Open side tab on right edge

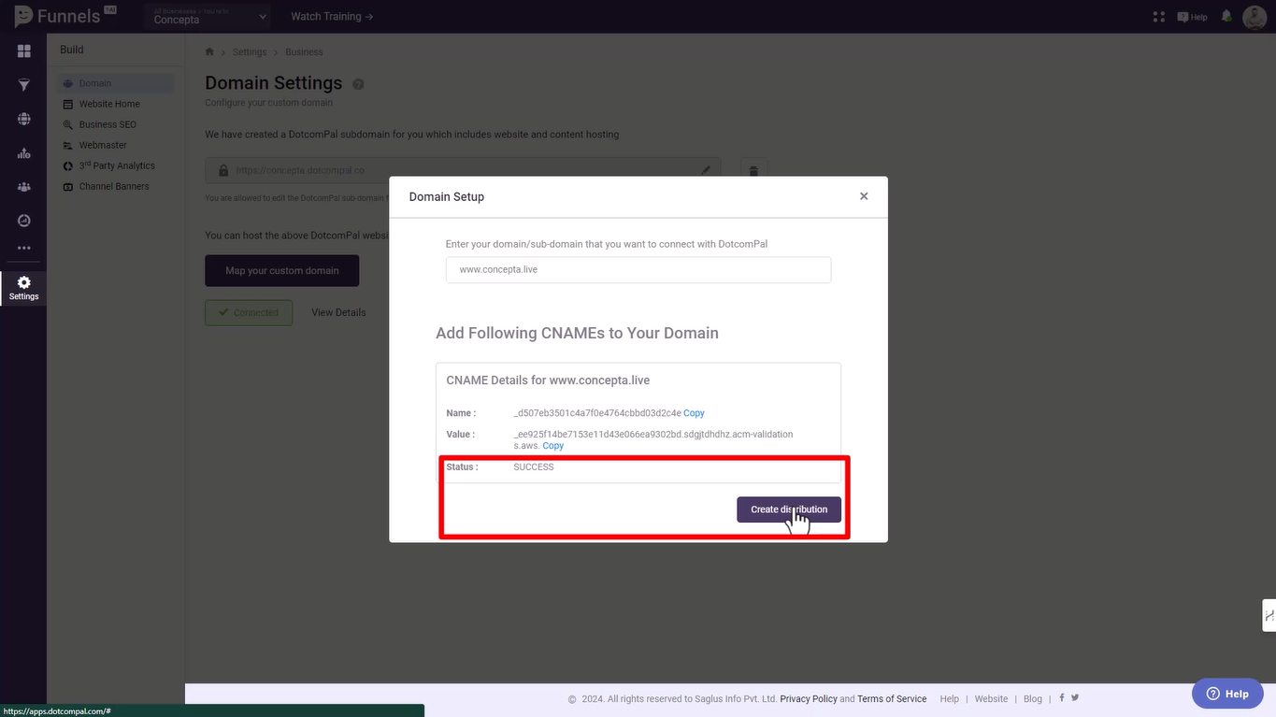[1269, 615]
